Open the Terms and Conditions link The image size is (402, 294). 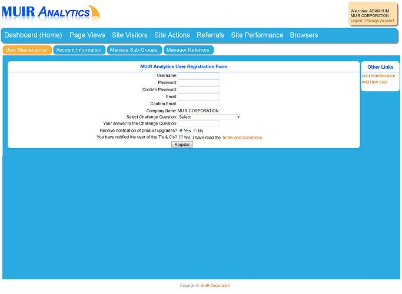click(x=241, y=138)
